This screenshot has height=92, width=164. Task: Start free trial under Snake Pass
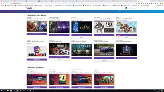coord(104,87)
